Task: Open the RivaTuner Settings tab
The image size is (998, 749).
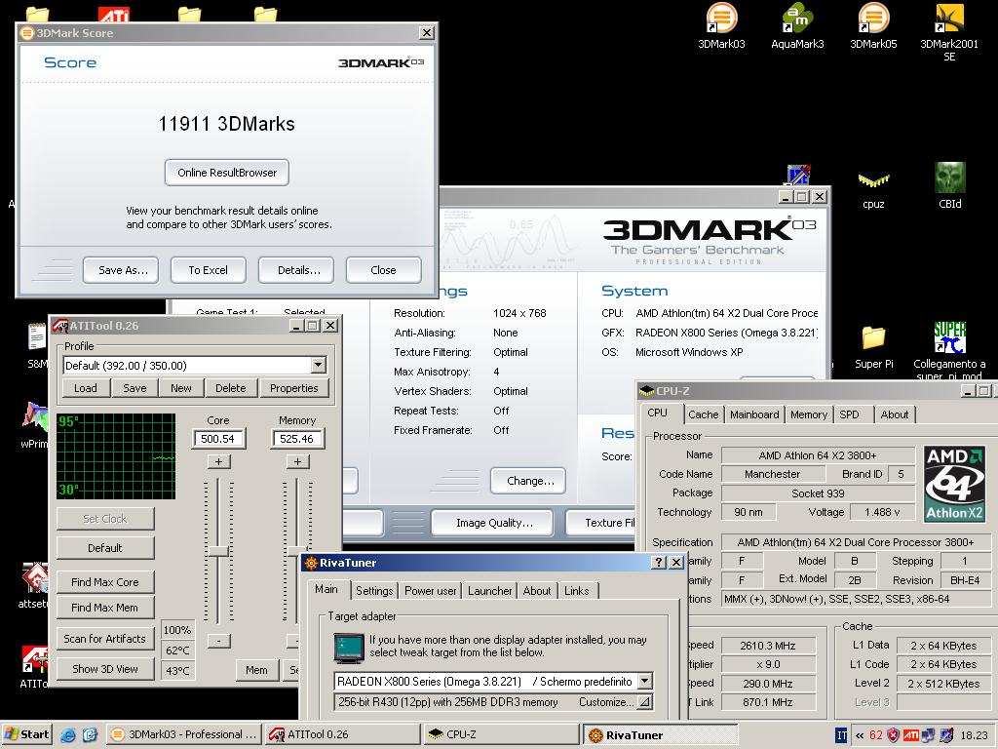Action: pyautogui.click(x=374, y=591)
